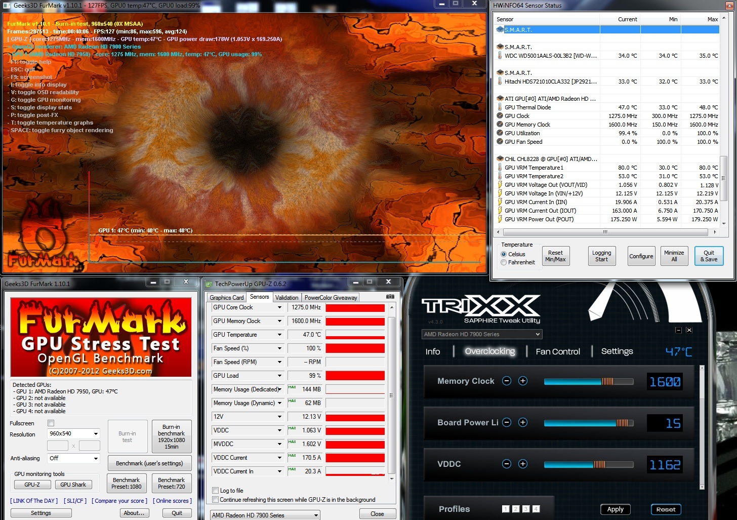Click drive icon of WDC WD5001AALS row
This screenshot has width=737, height=520.
point(500,56)
